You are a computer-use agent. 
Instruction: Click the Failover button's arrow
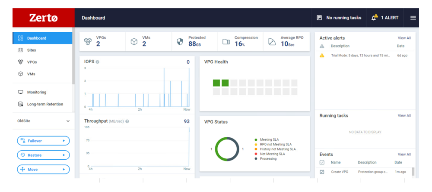tap(64, 141)
